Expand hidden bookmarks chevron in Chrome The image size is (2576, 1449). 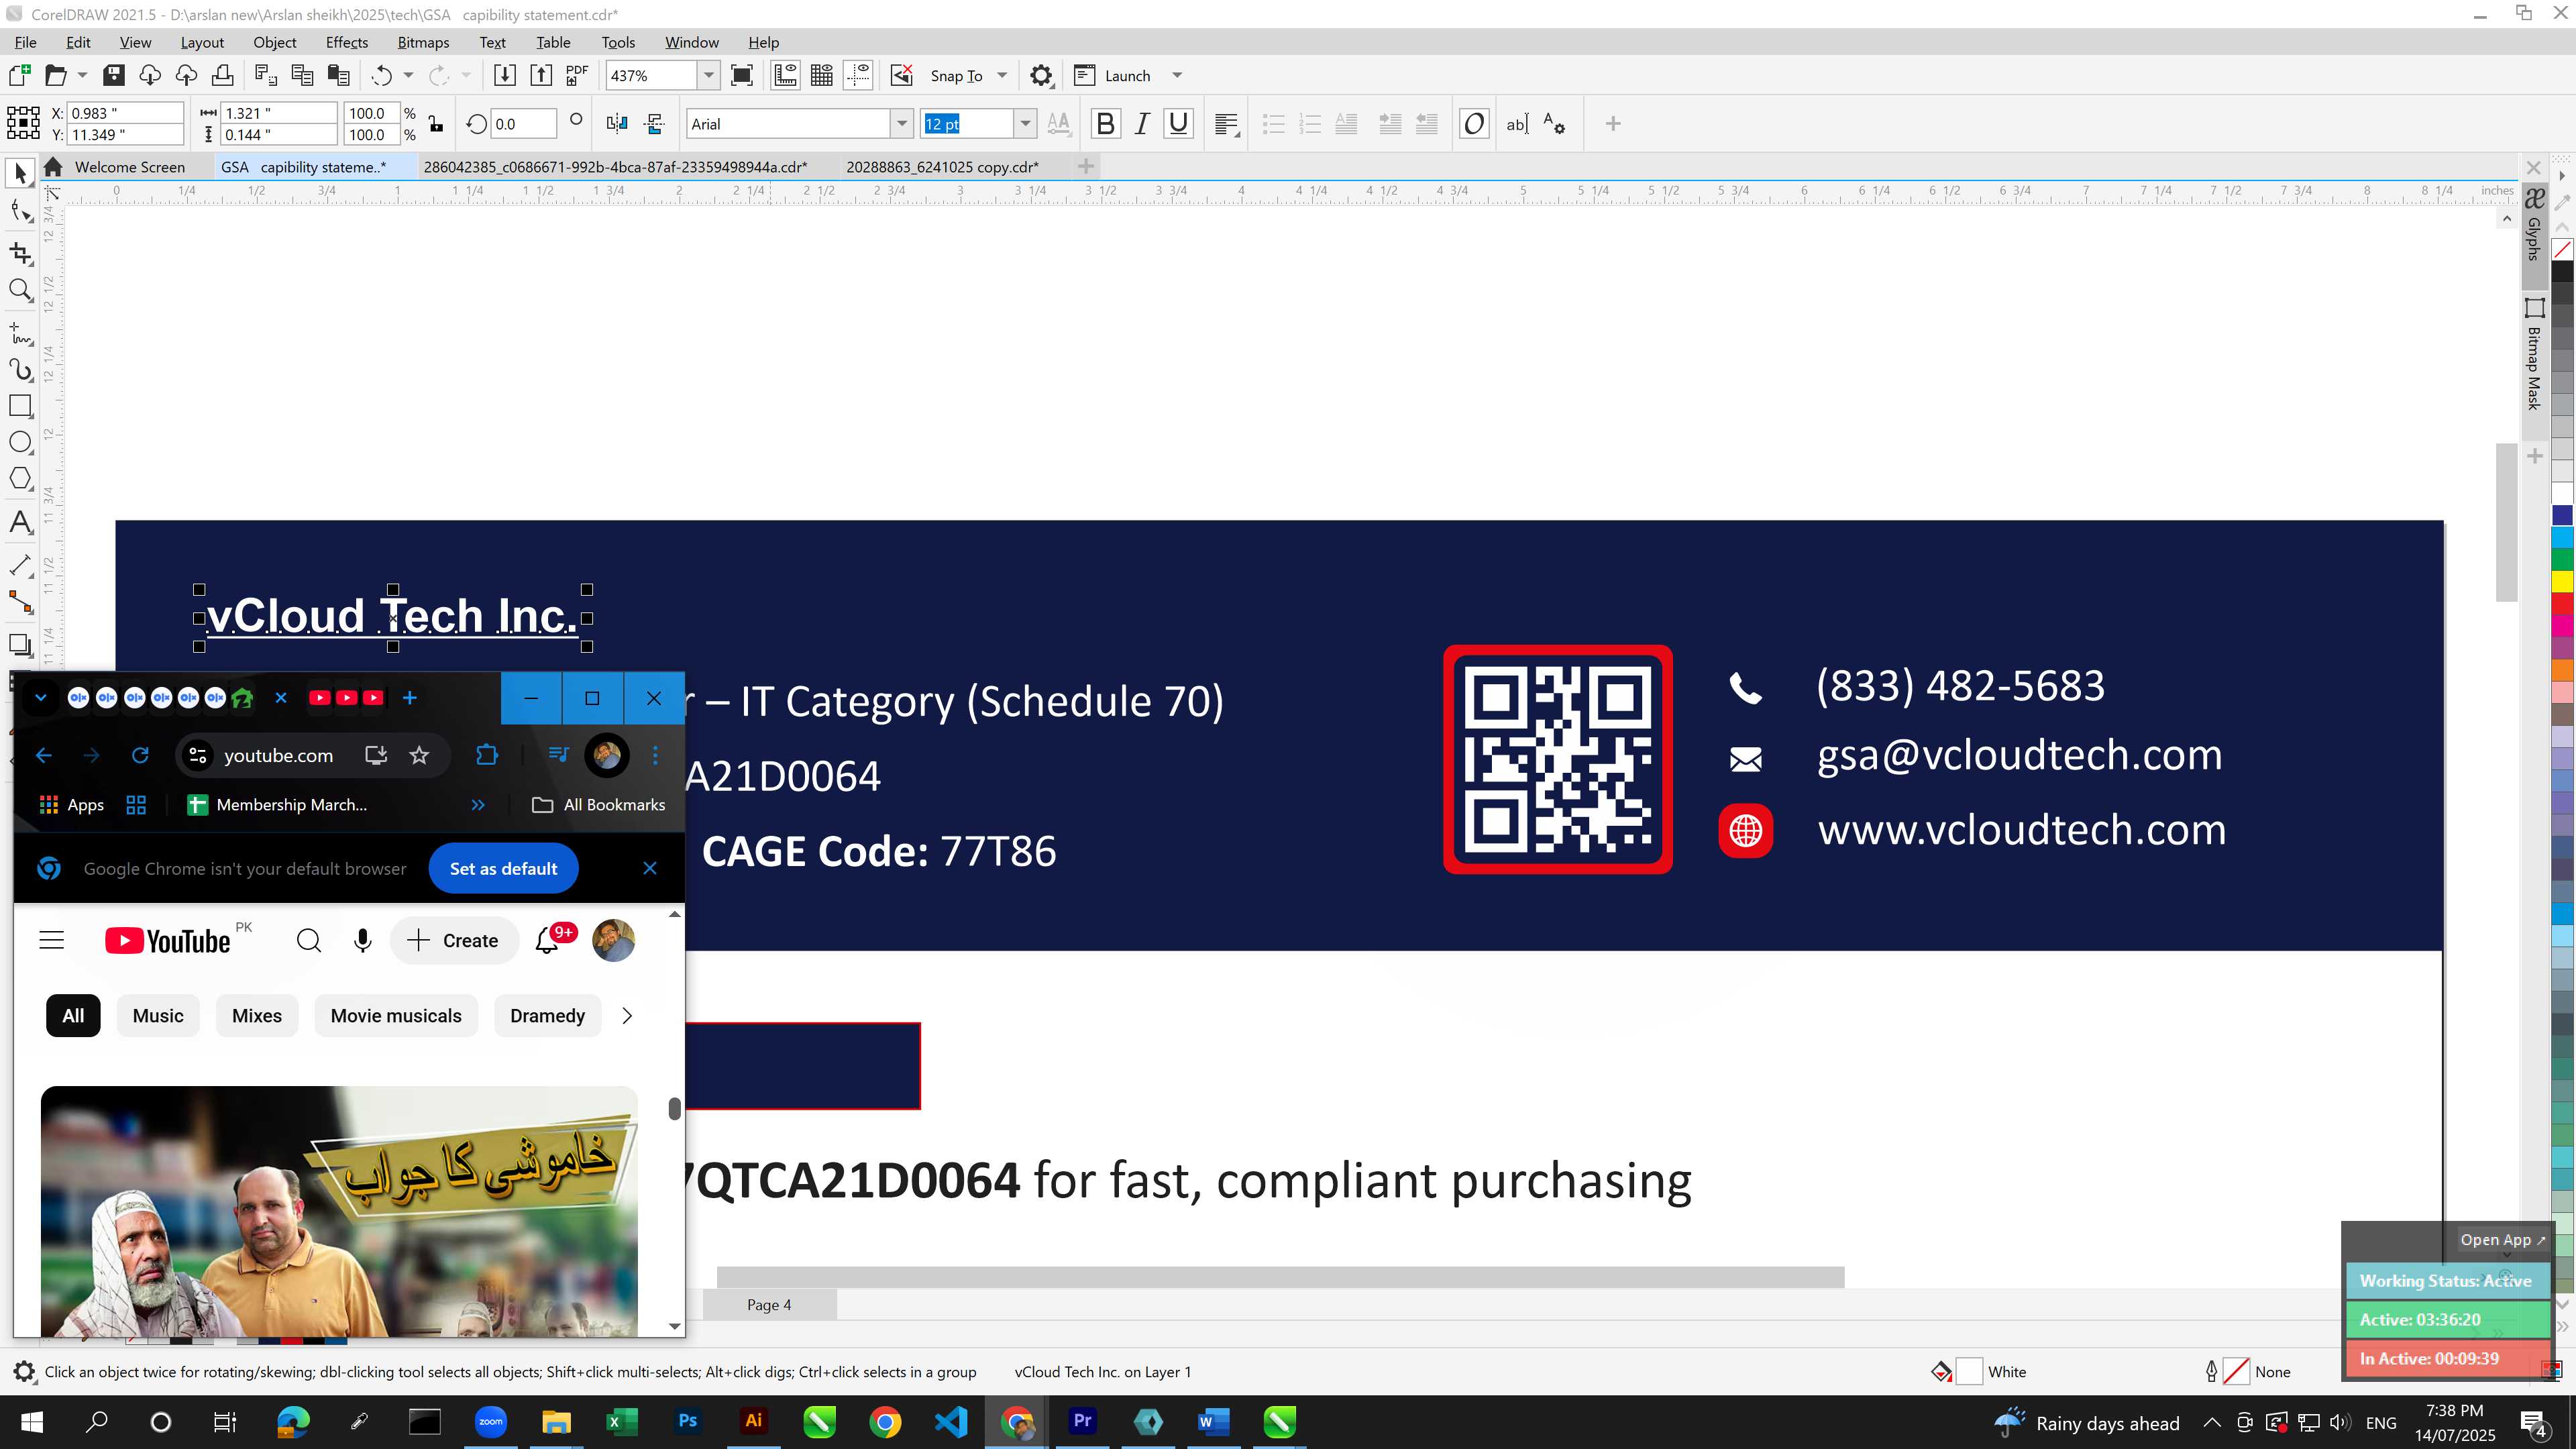478,805
